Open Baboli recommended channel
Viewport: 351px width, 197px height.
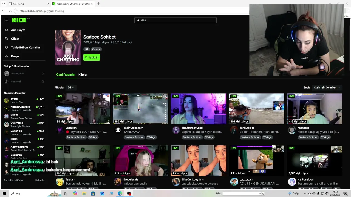(24, 116)
